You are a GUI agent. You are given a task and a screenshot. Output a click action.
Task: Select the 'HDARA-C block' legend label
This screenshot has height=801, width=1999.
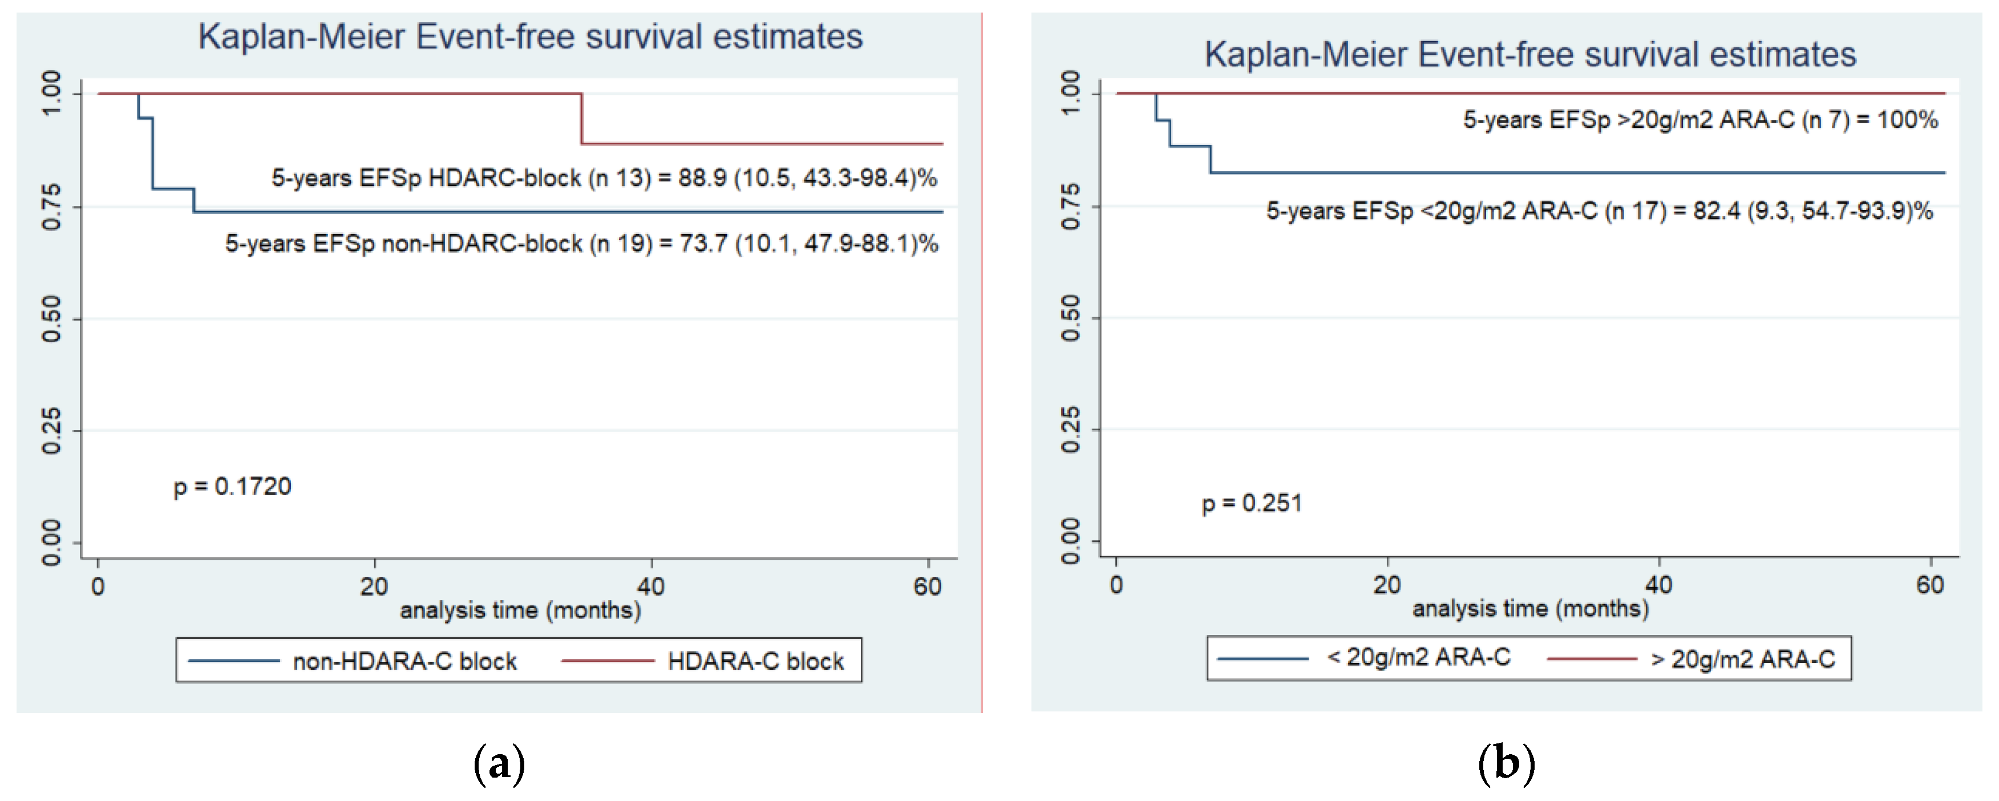click(755, 661)
